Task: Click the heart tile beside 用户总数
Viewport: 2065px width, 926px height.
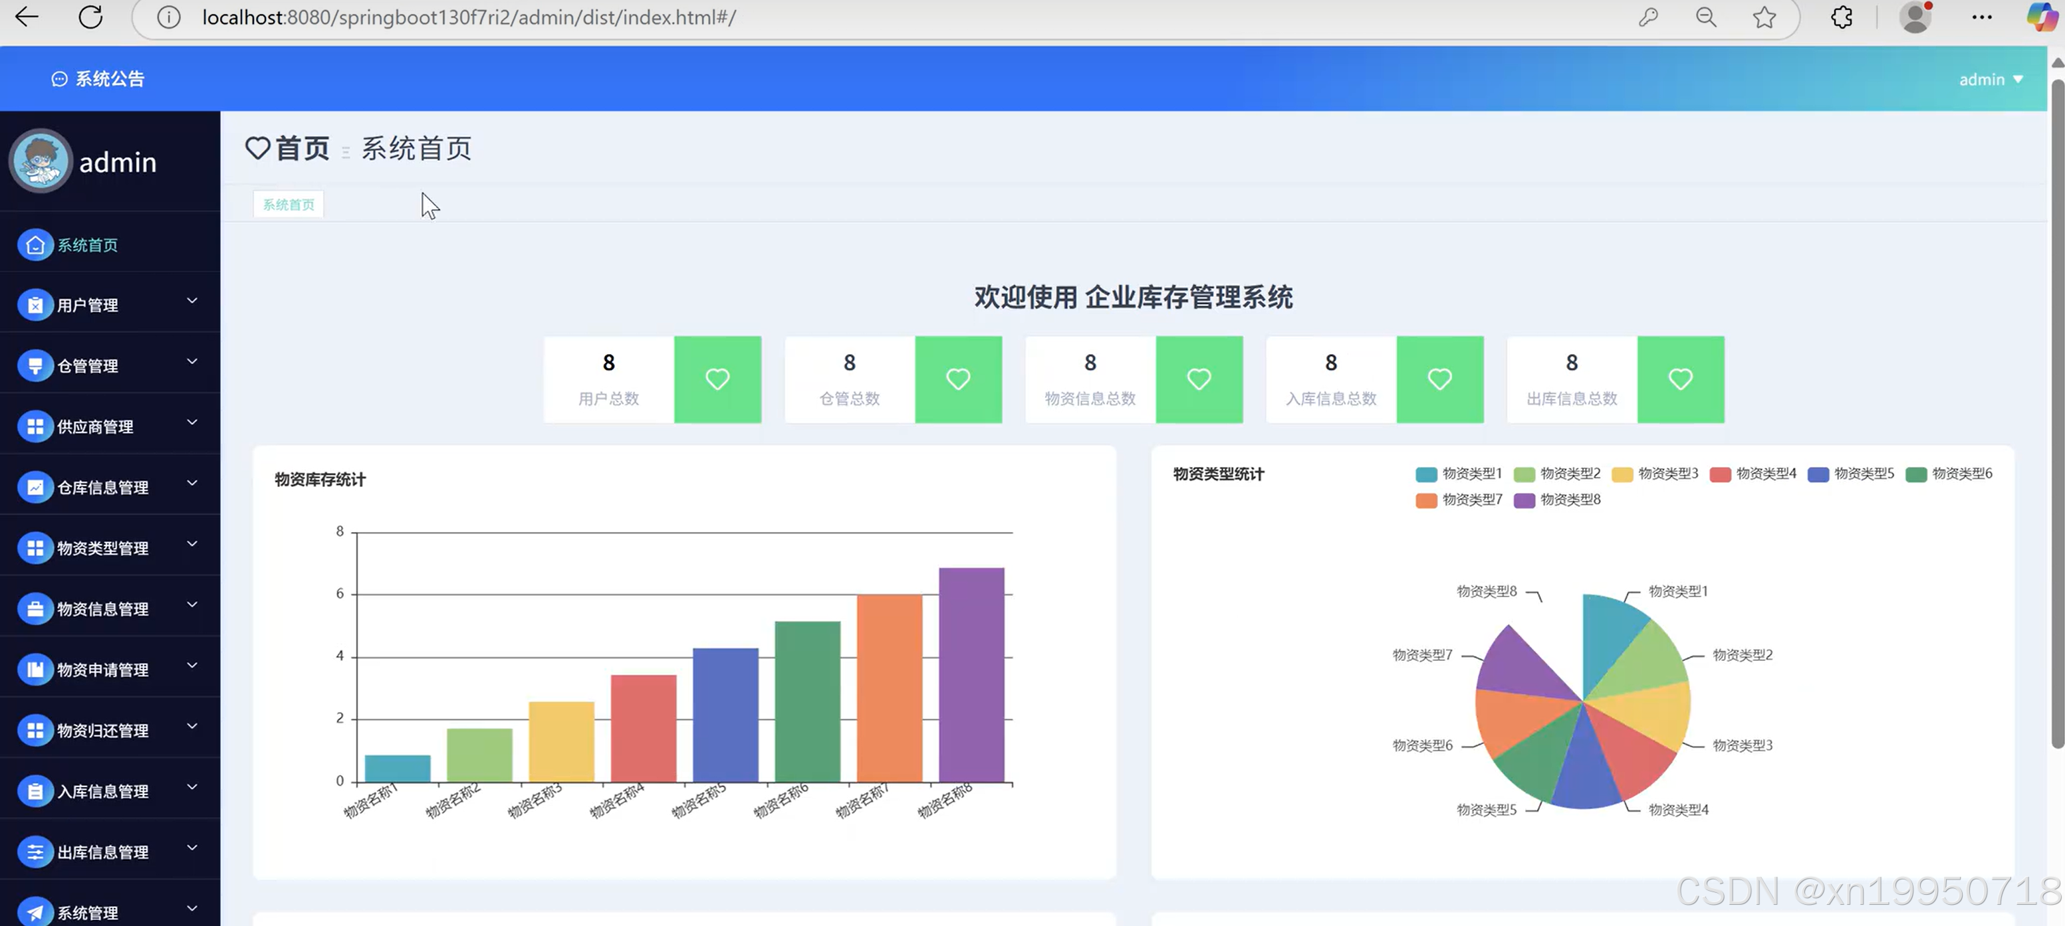Action: click(x=717, y=379)
